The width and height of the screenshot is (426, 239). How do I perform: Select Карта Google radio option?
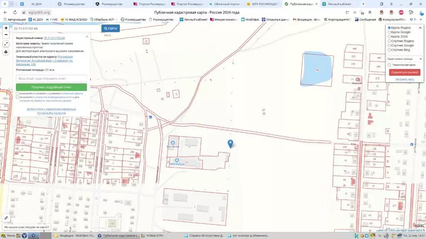click(389, 32)
